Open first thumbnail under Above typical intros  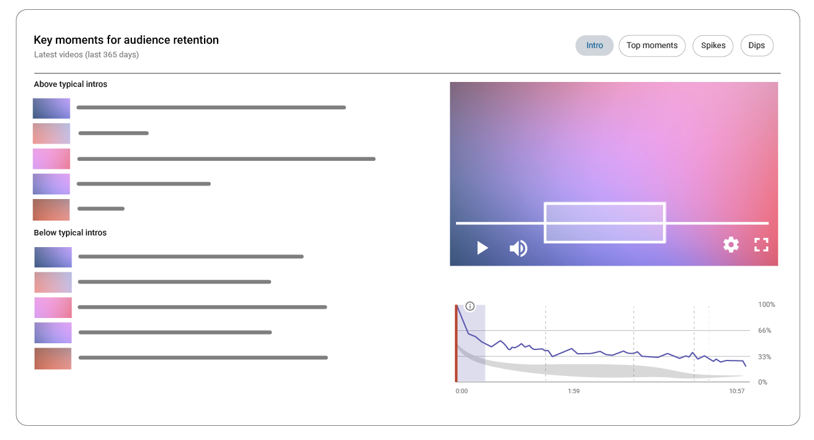click(51, 108)
